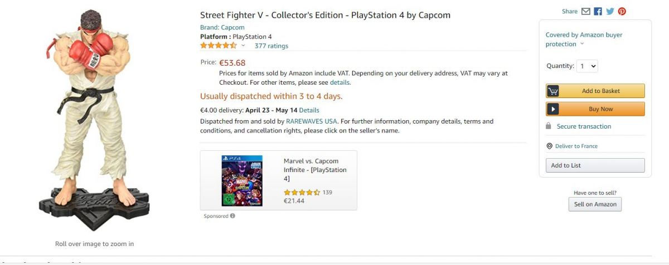Expand Amazon buyer protection chevron
The width and height of the screenshot is (669, 265).
[582, 44]
